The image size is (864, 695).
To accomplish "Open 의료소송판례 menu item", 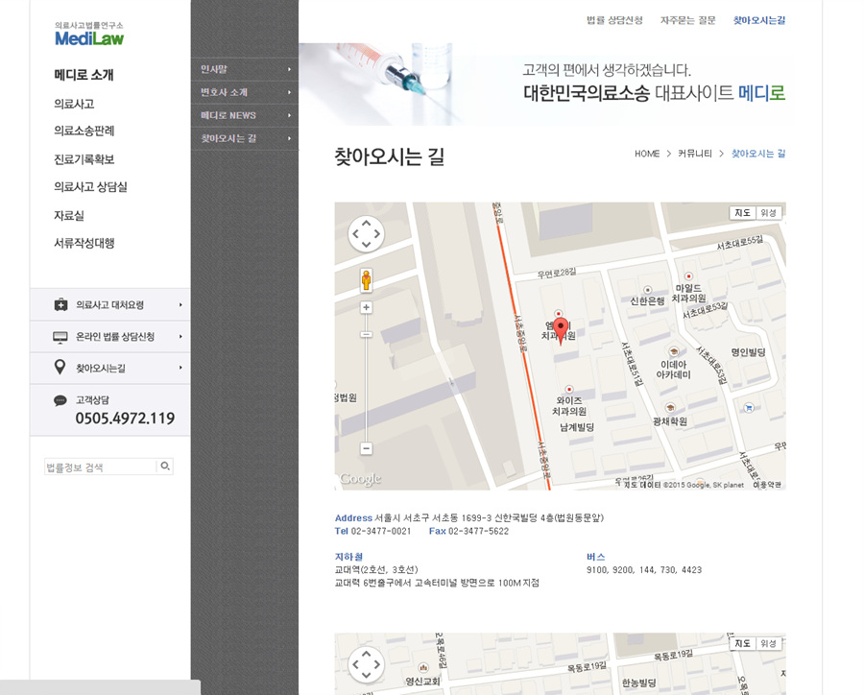I will (84, 132).
